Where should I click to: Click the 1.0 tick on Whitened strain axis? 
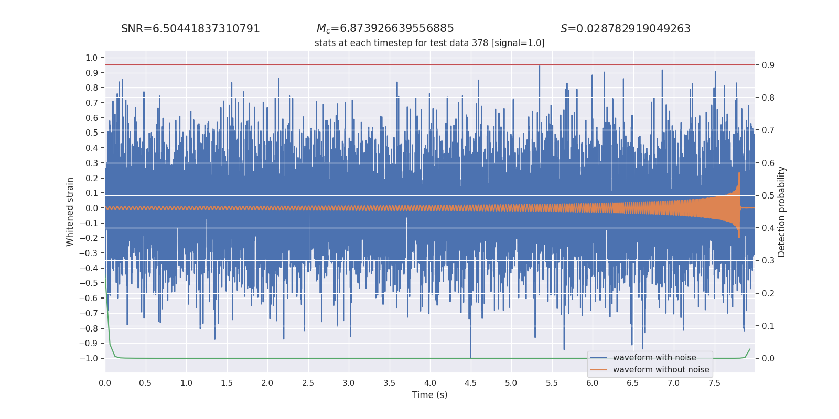coord(92,58)
